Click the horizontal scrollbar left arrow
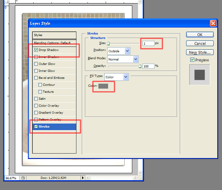 click(x=88, y=178)
